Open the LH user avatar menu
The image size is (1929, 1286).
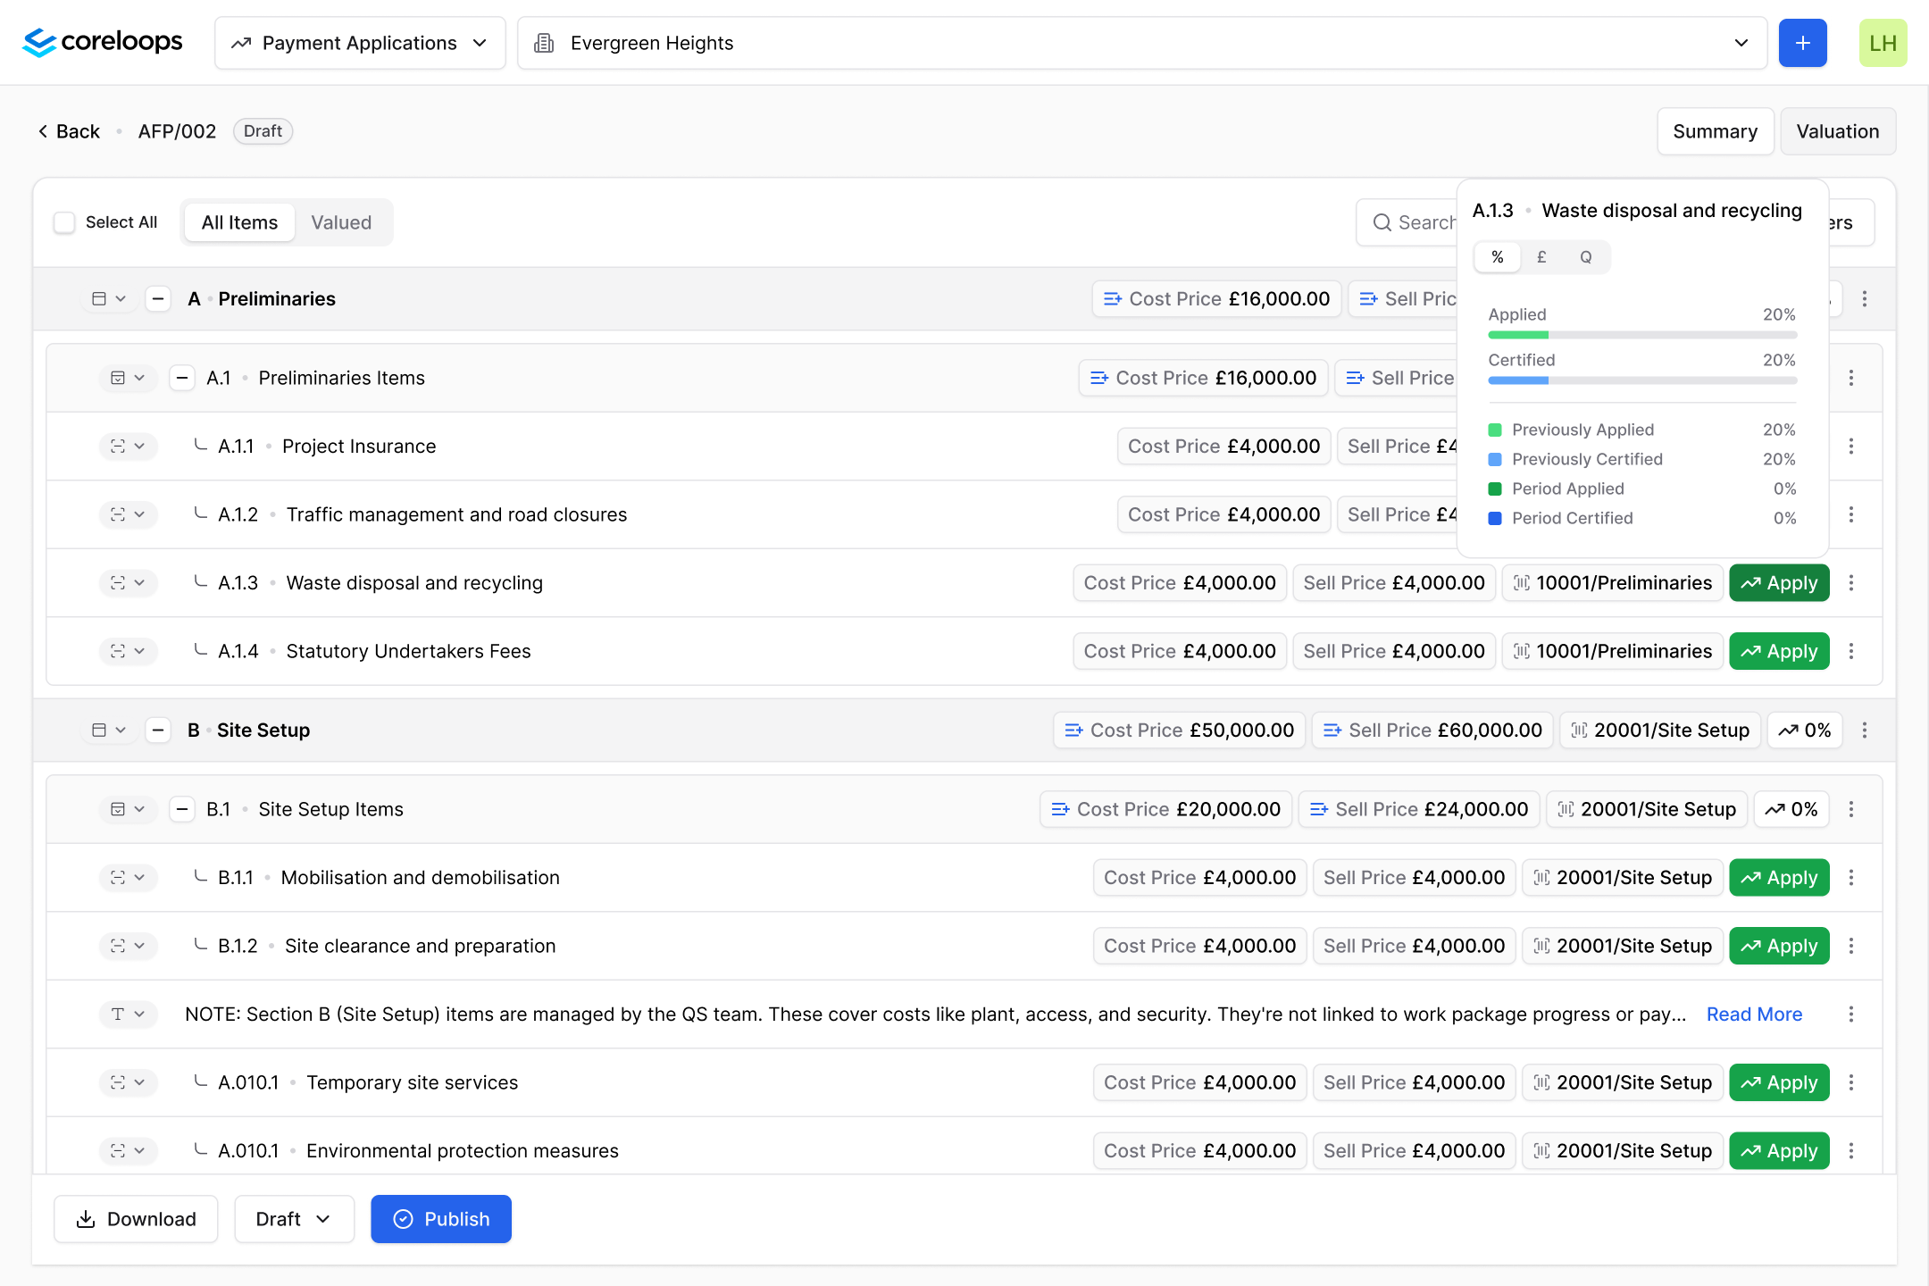pyautogui.click(x=1883, y=43)
